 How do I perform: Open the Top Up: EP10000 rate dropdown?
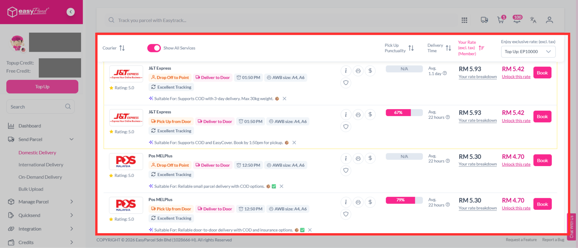pos(528,52)
